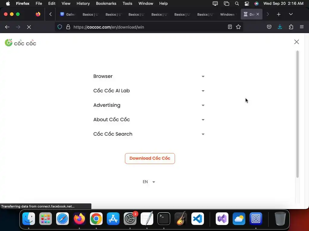Open the Tools menu
The width and height of the screenshot is (309, 231).
127,4
